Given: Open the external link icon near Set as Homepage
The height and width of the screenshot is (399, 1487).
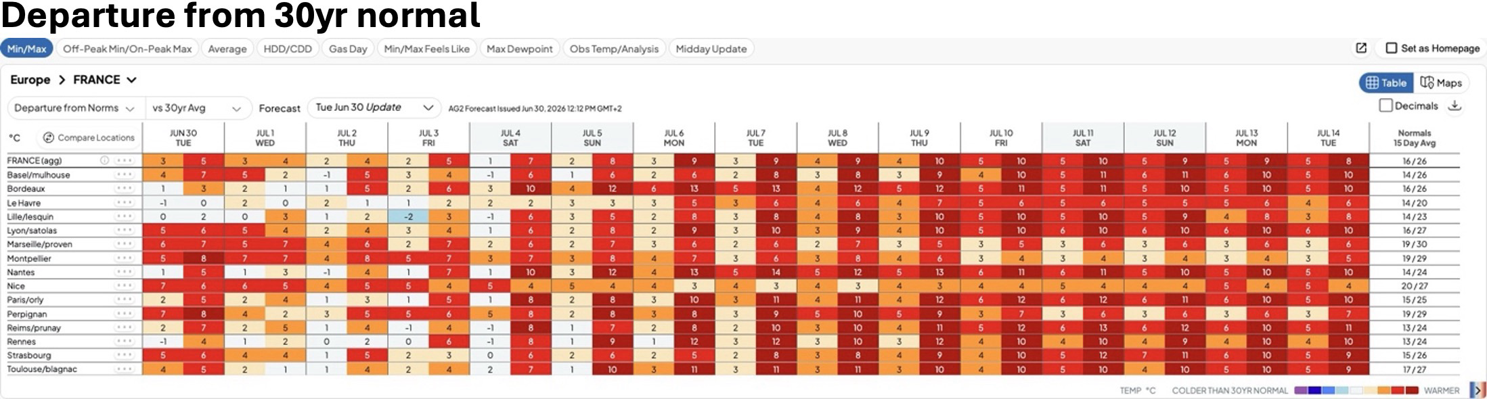Looking at the screenshot, I should click(1361, 48).
